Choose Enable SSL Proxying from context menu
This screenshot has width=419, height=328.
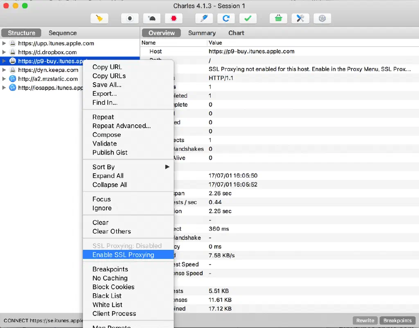(123, 255)
